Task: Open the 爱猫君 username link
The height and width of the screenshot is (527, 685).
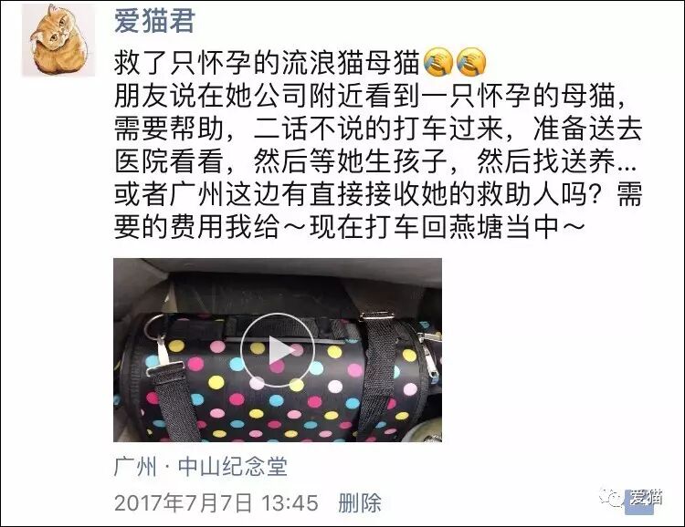Action: pyautogui.click(x=154, y=21)
